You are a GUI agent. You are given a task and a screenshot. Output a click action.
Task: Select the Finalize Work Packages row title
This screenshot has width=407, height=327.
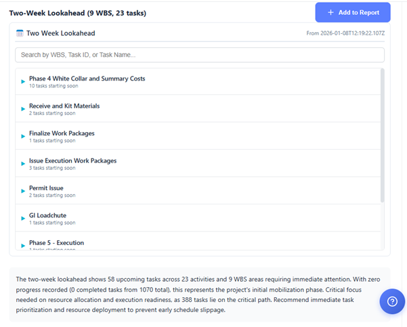click(x=62, y=133)
